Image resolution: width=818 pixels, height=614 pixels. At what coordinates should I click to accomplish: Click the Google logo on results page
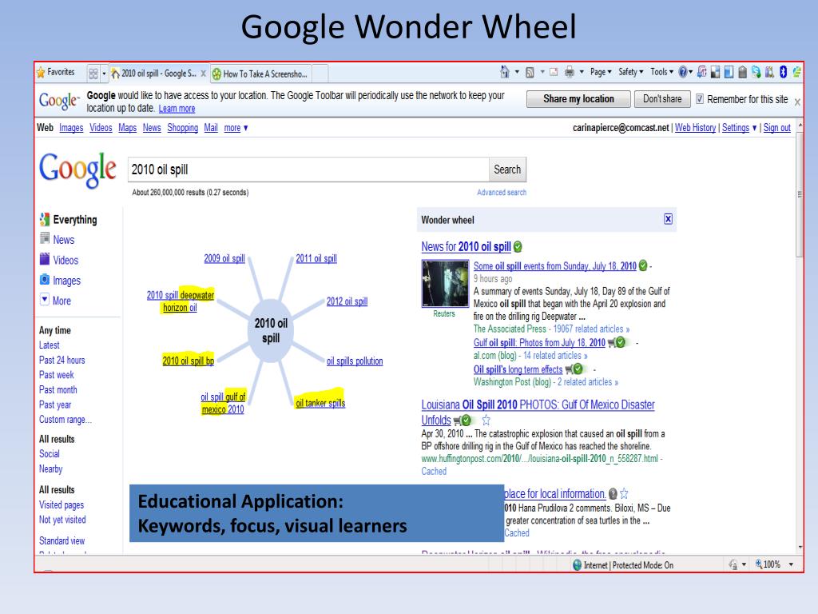77,169
